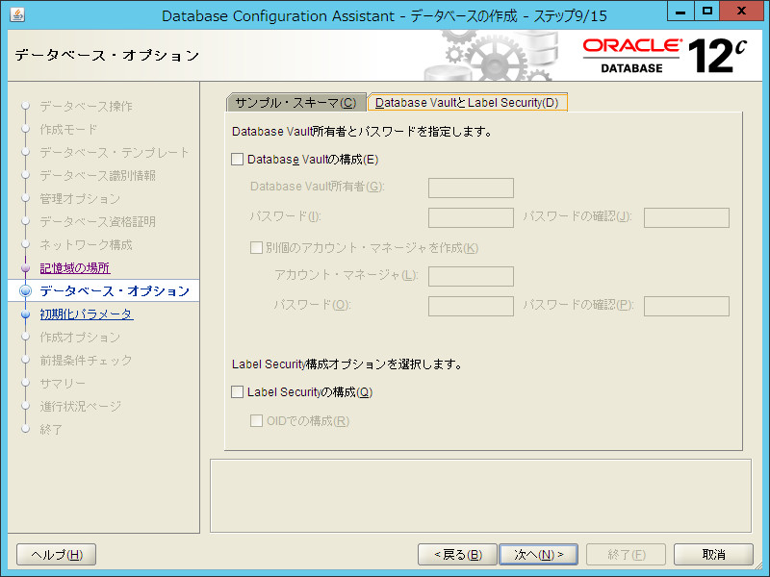Click the empty message area above the buttons

pos(480,495)
